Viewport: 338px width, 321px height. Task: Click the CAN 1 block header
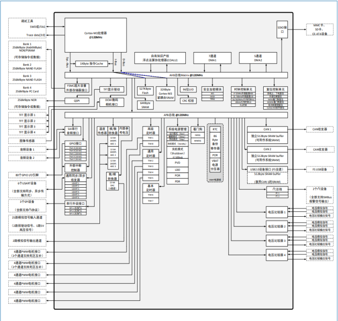point(267,129)
